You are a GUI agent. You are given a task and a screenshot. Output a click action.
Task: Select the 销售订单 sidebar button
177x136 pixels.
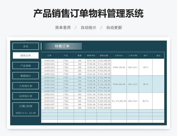[x=26, y=56]
